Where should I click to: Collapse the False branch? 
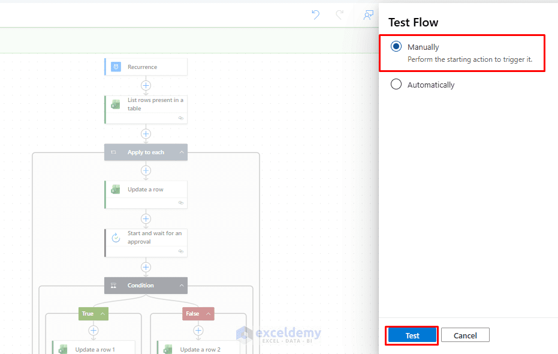point(208,313)
